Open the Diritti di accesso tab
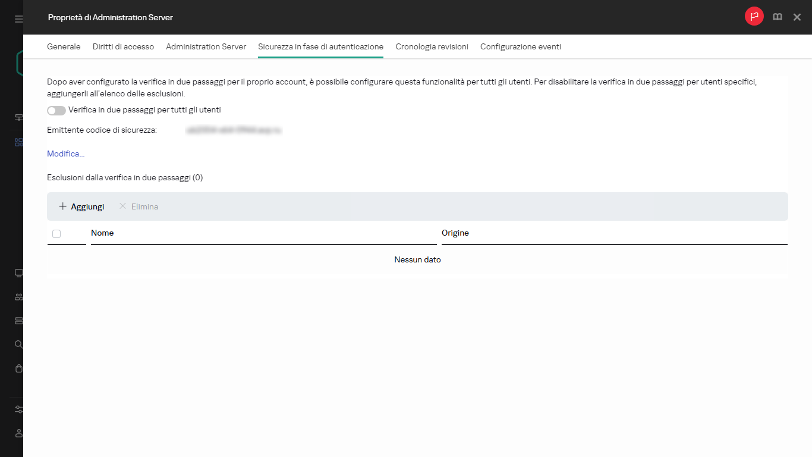The width and height of the screenshot is (812, 457). coord(123,46)
